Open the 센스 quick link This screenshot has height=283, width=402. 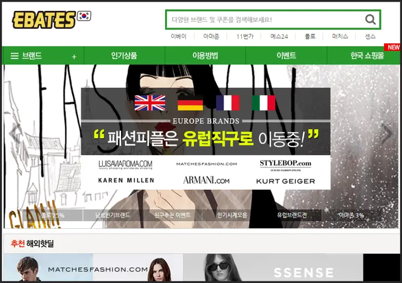[370, 36]
